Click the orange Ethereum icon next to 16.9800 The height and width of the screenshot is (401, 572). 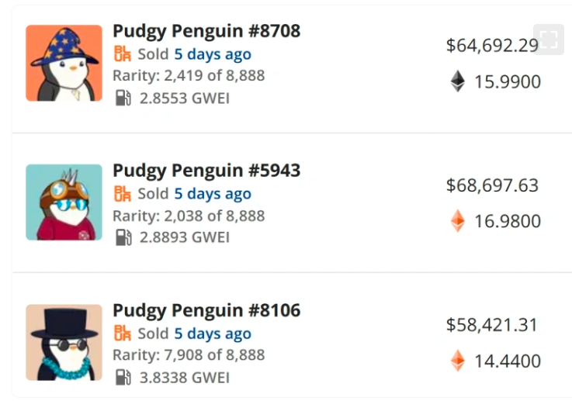tap(458, 222)
